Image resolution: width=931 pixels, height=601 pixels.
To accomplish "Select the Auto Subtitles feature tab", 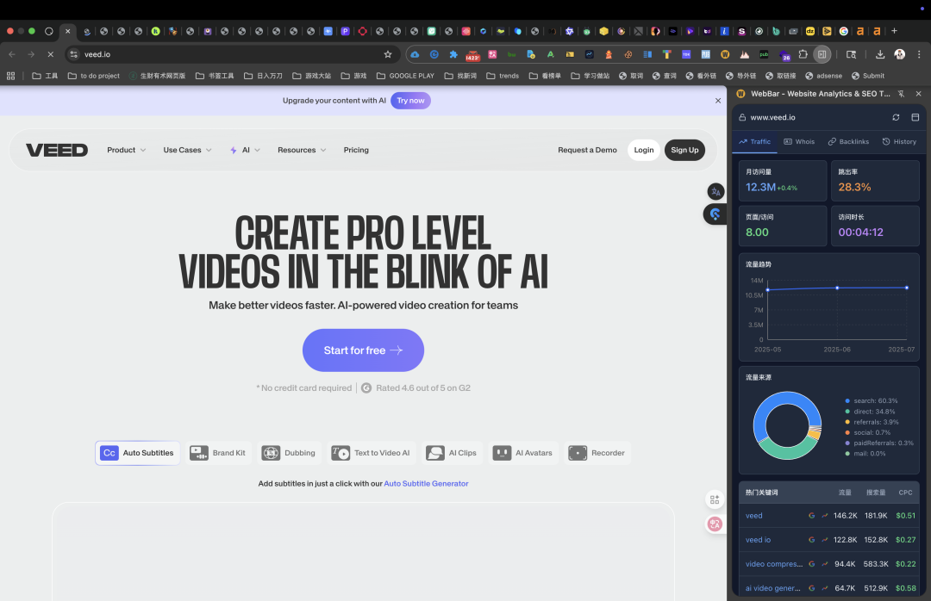I will click(137, 453).
